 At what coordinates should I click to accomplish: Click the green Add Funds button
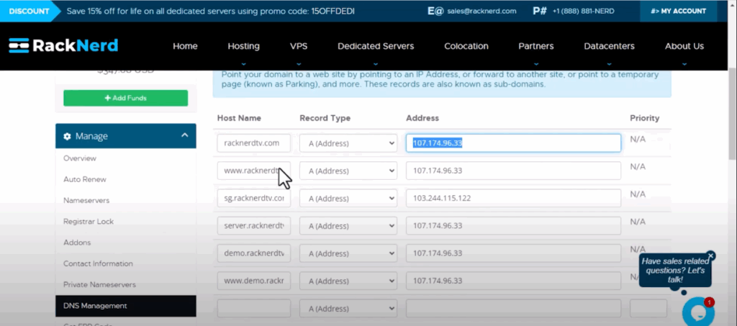[125, 97]
